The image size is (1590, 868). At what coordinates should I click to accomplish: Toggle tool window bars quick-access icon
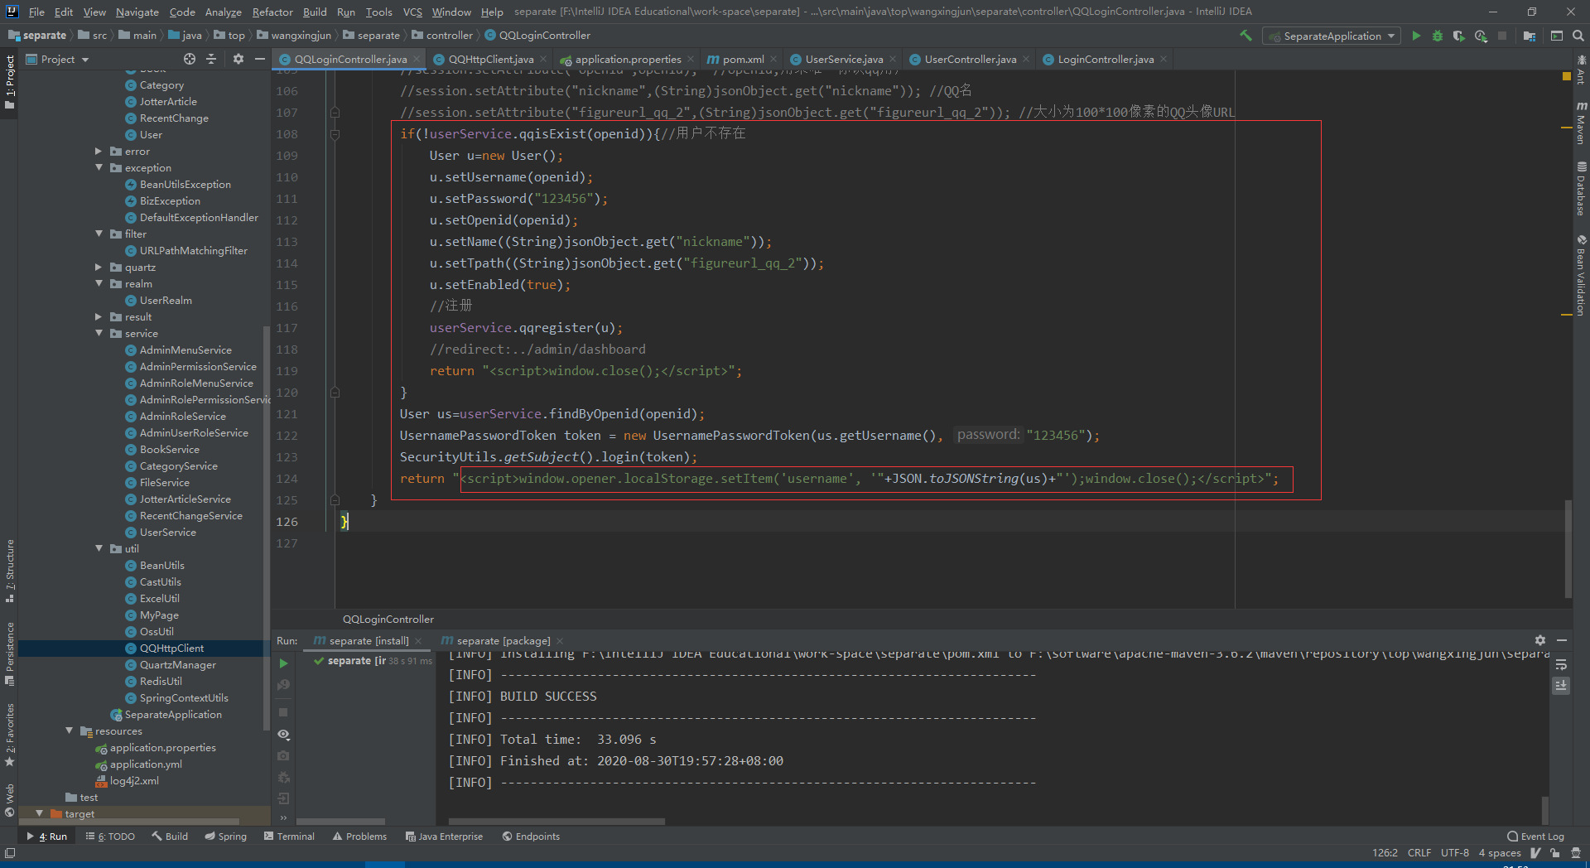pyautogui.click(x=10, y=853)
